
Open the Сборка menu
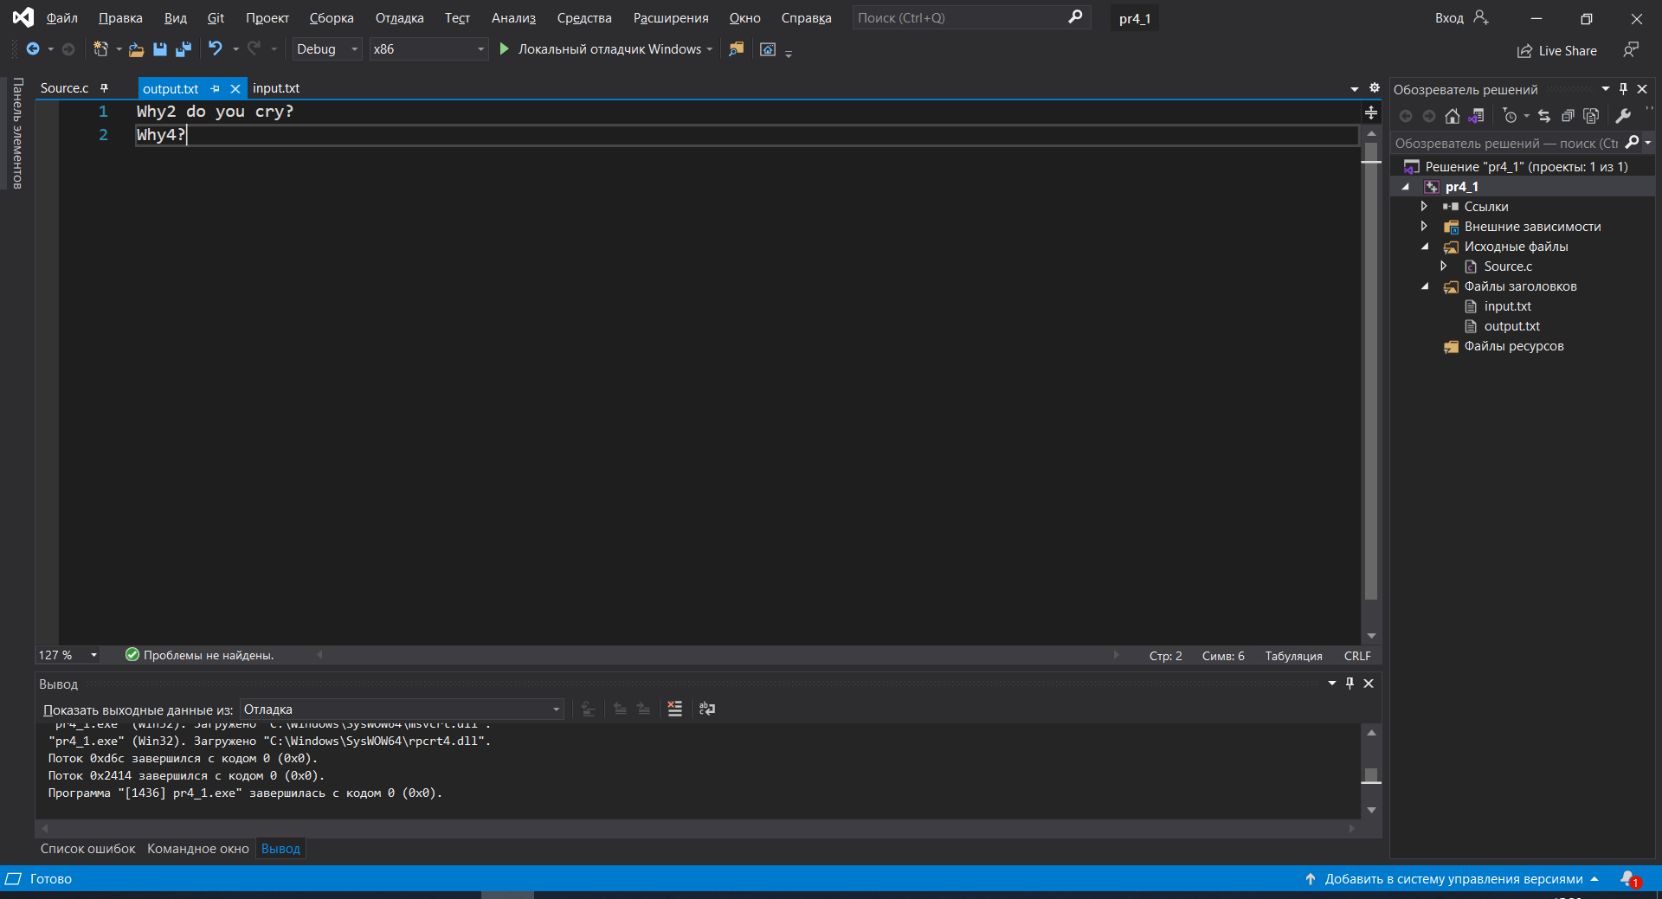(331, 18)
